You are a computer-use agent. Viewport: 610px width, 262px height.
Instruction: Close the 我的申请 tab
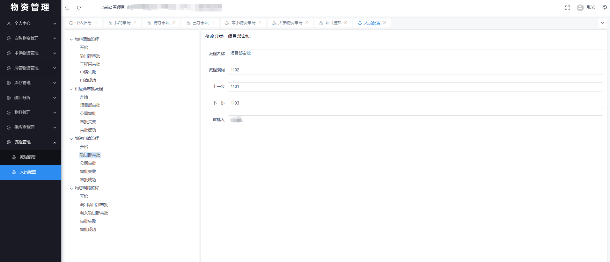point(135,23)
